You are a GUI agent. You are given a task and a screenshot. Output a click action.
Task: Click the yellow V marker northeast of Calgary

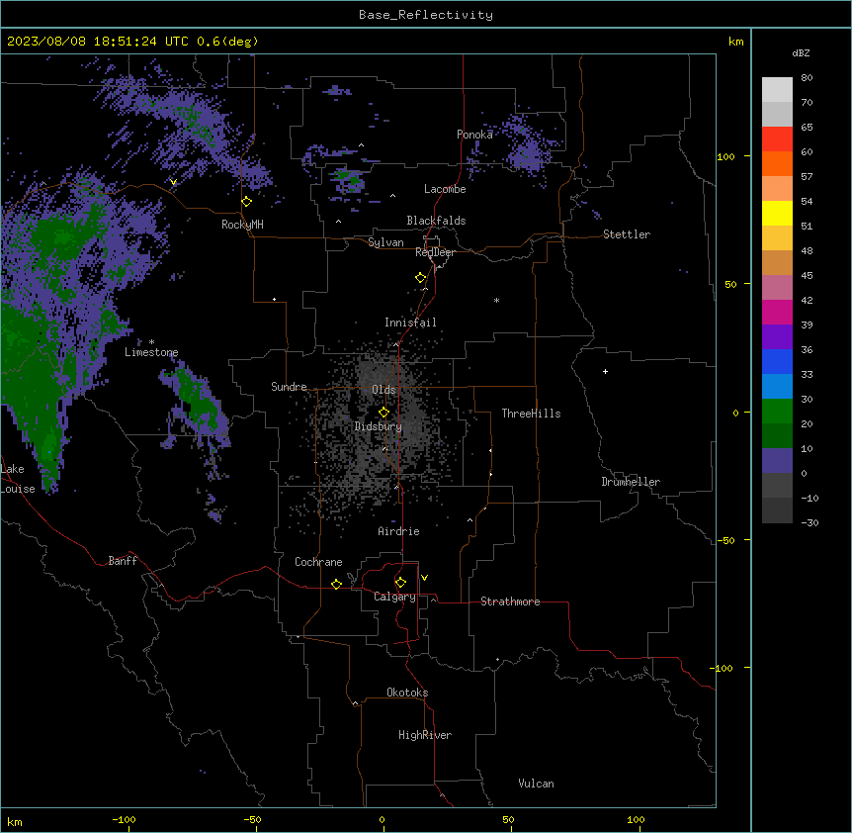pyautogui.click(x=424, y=578)
